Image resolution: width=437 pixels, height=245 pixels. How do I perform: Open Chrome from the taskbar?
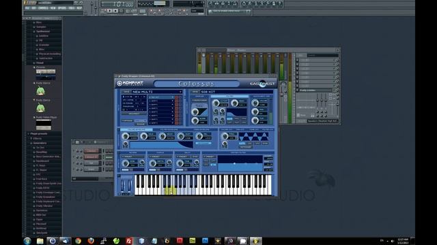click(x=79, y=241)
